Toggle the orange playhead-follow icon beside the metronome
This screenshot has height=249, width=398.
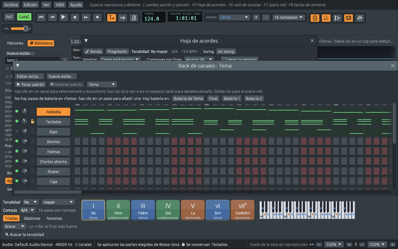(112, 18)
